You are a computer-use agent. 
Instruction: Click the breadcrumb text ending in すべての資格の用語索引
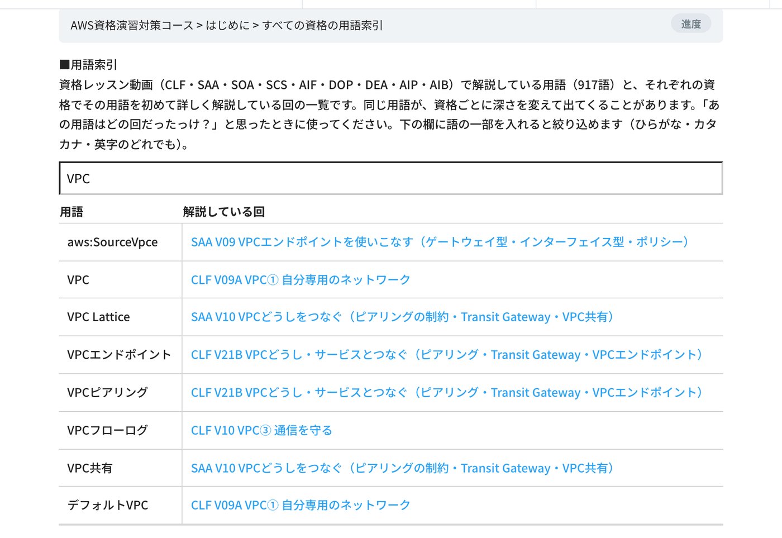click(x=227, y=25)
